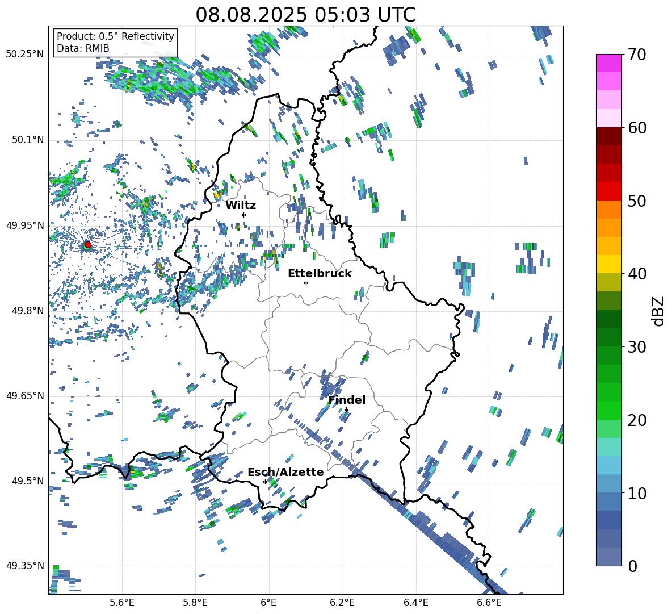This screenshot has height=614, width=672.
Task: Click the 49.65°N latitude axis label
Action: pyautogui.click(x=25, y=395)
